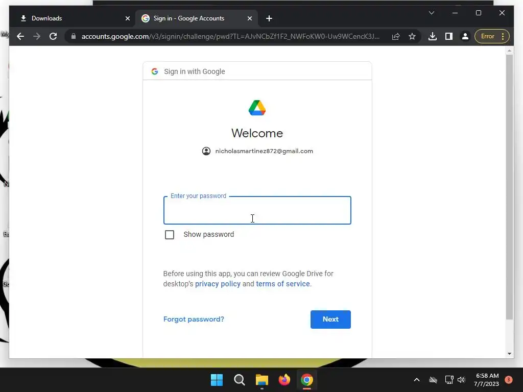Open a new browser tab
Viewport: 523px width, 392px height.
[x=269, y=18]
